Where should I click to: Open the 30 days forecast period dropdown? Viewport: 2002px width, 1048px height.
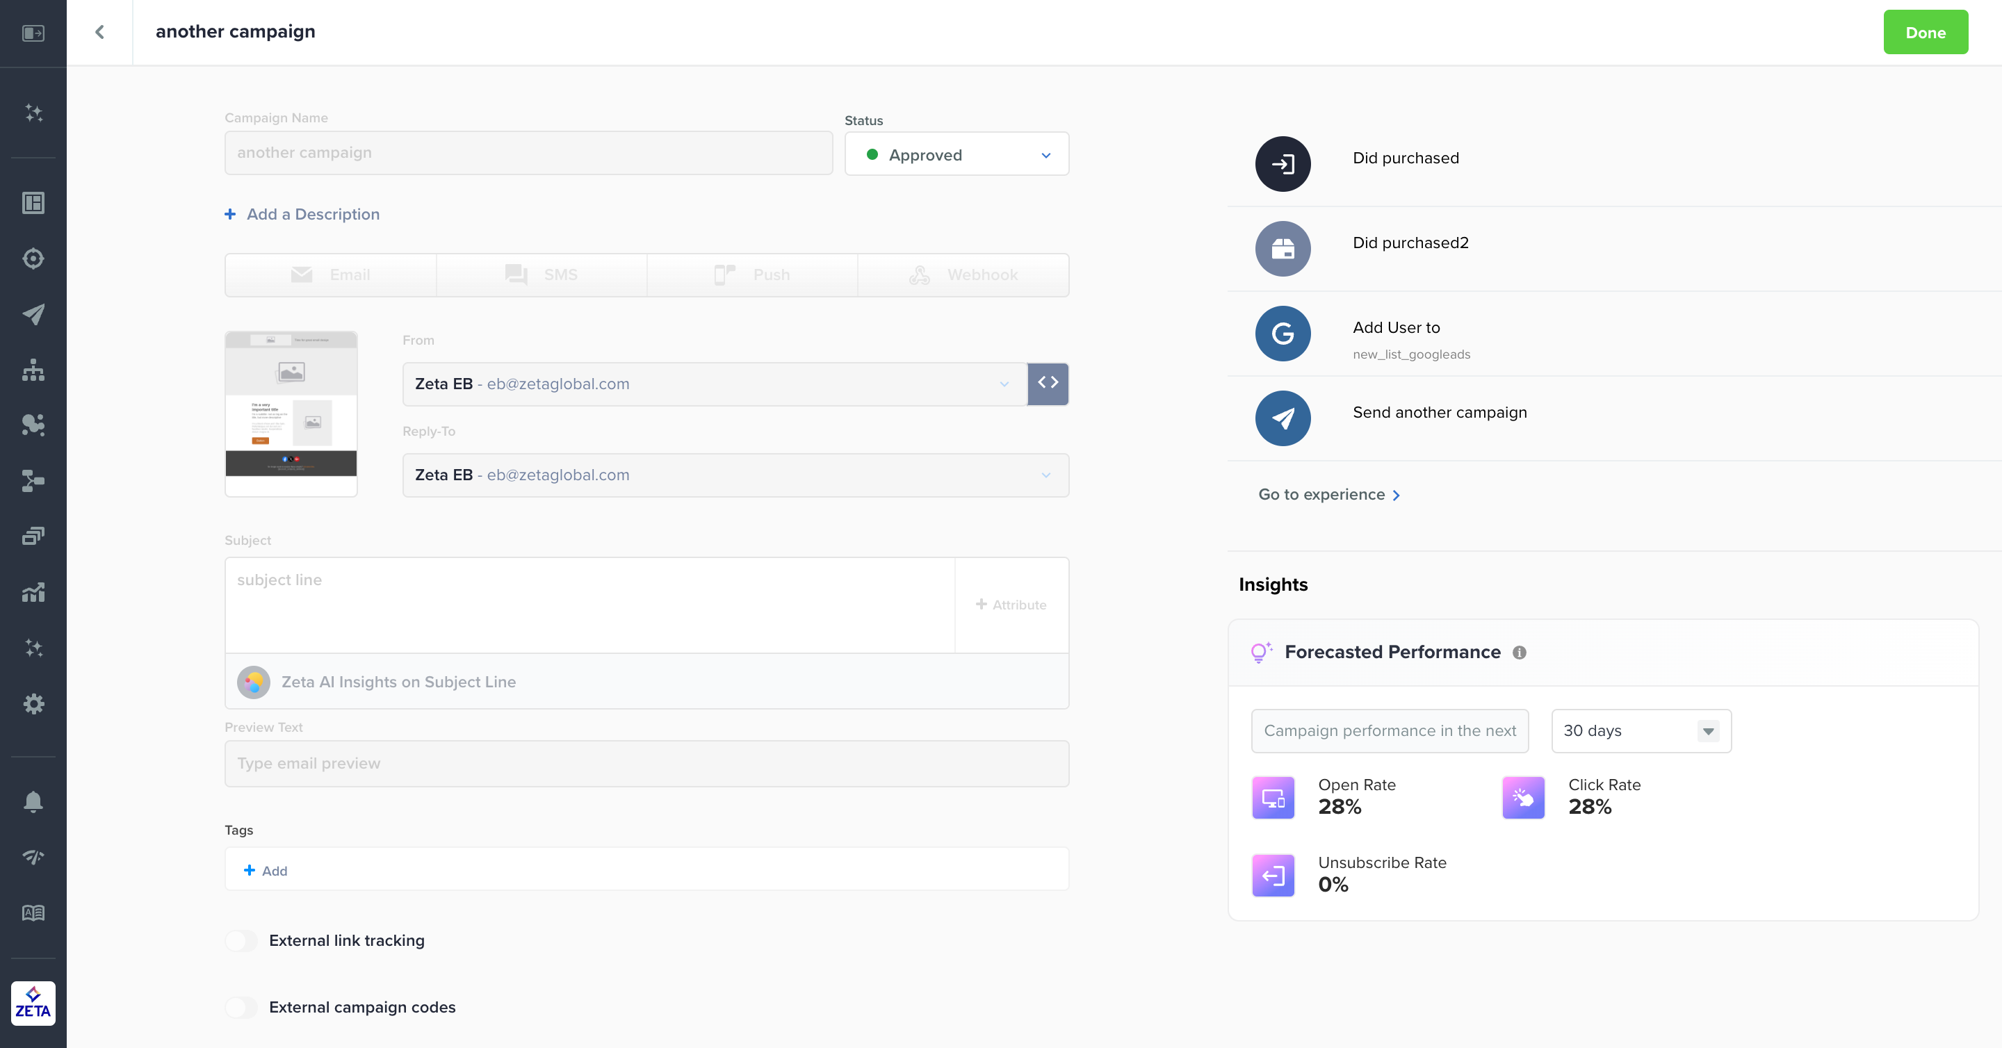pyautogui.click(x=1641, y=731)
